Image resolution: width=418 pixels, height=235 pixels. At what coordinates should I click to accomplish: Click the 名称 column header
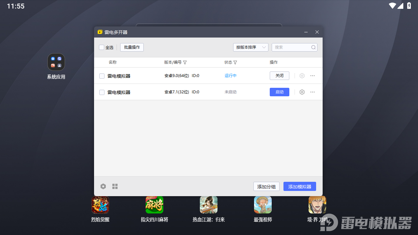[x=113, y=62]
